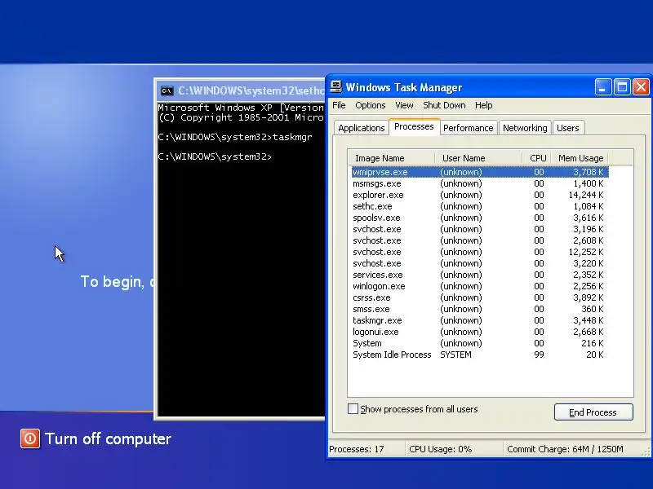Select the Processes tab

point(414,127)
